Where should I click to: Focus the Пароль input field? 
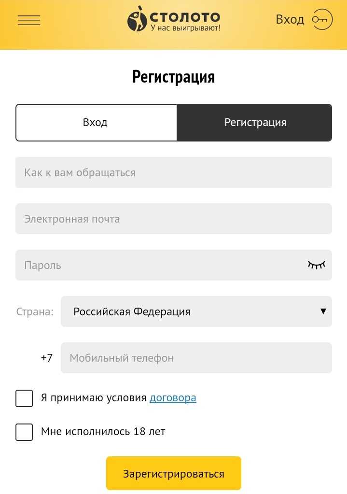pos(159,265)
